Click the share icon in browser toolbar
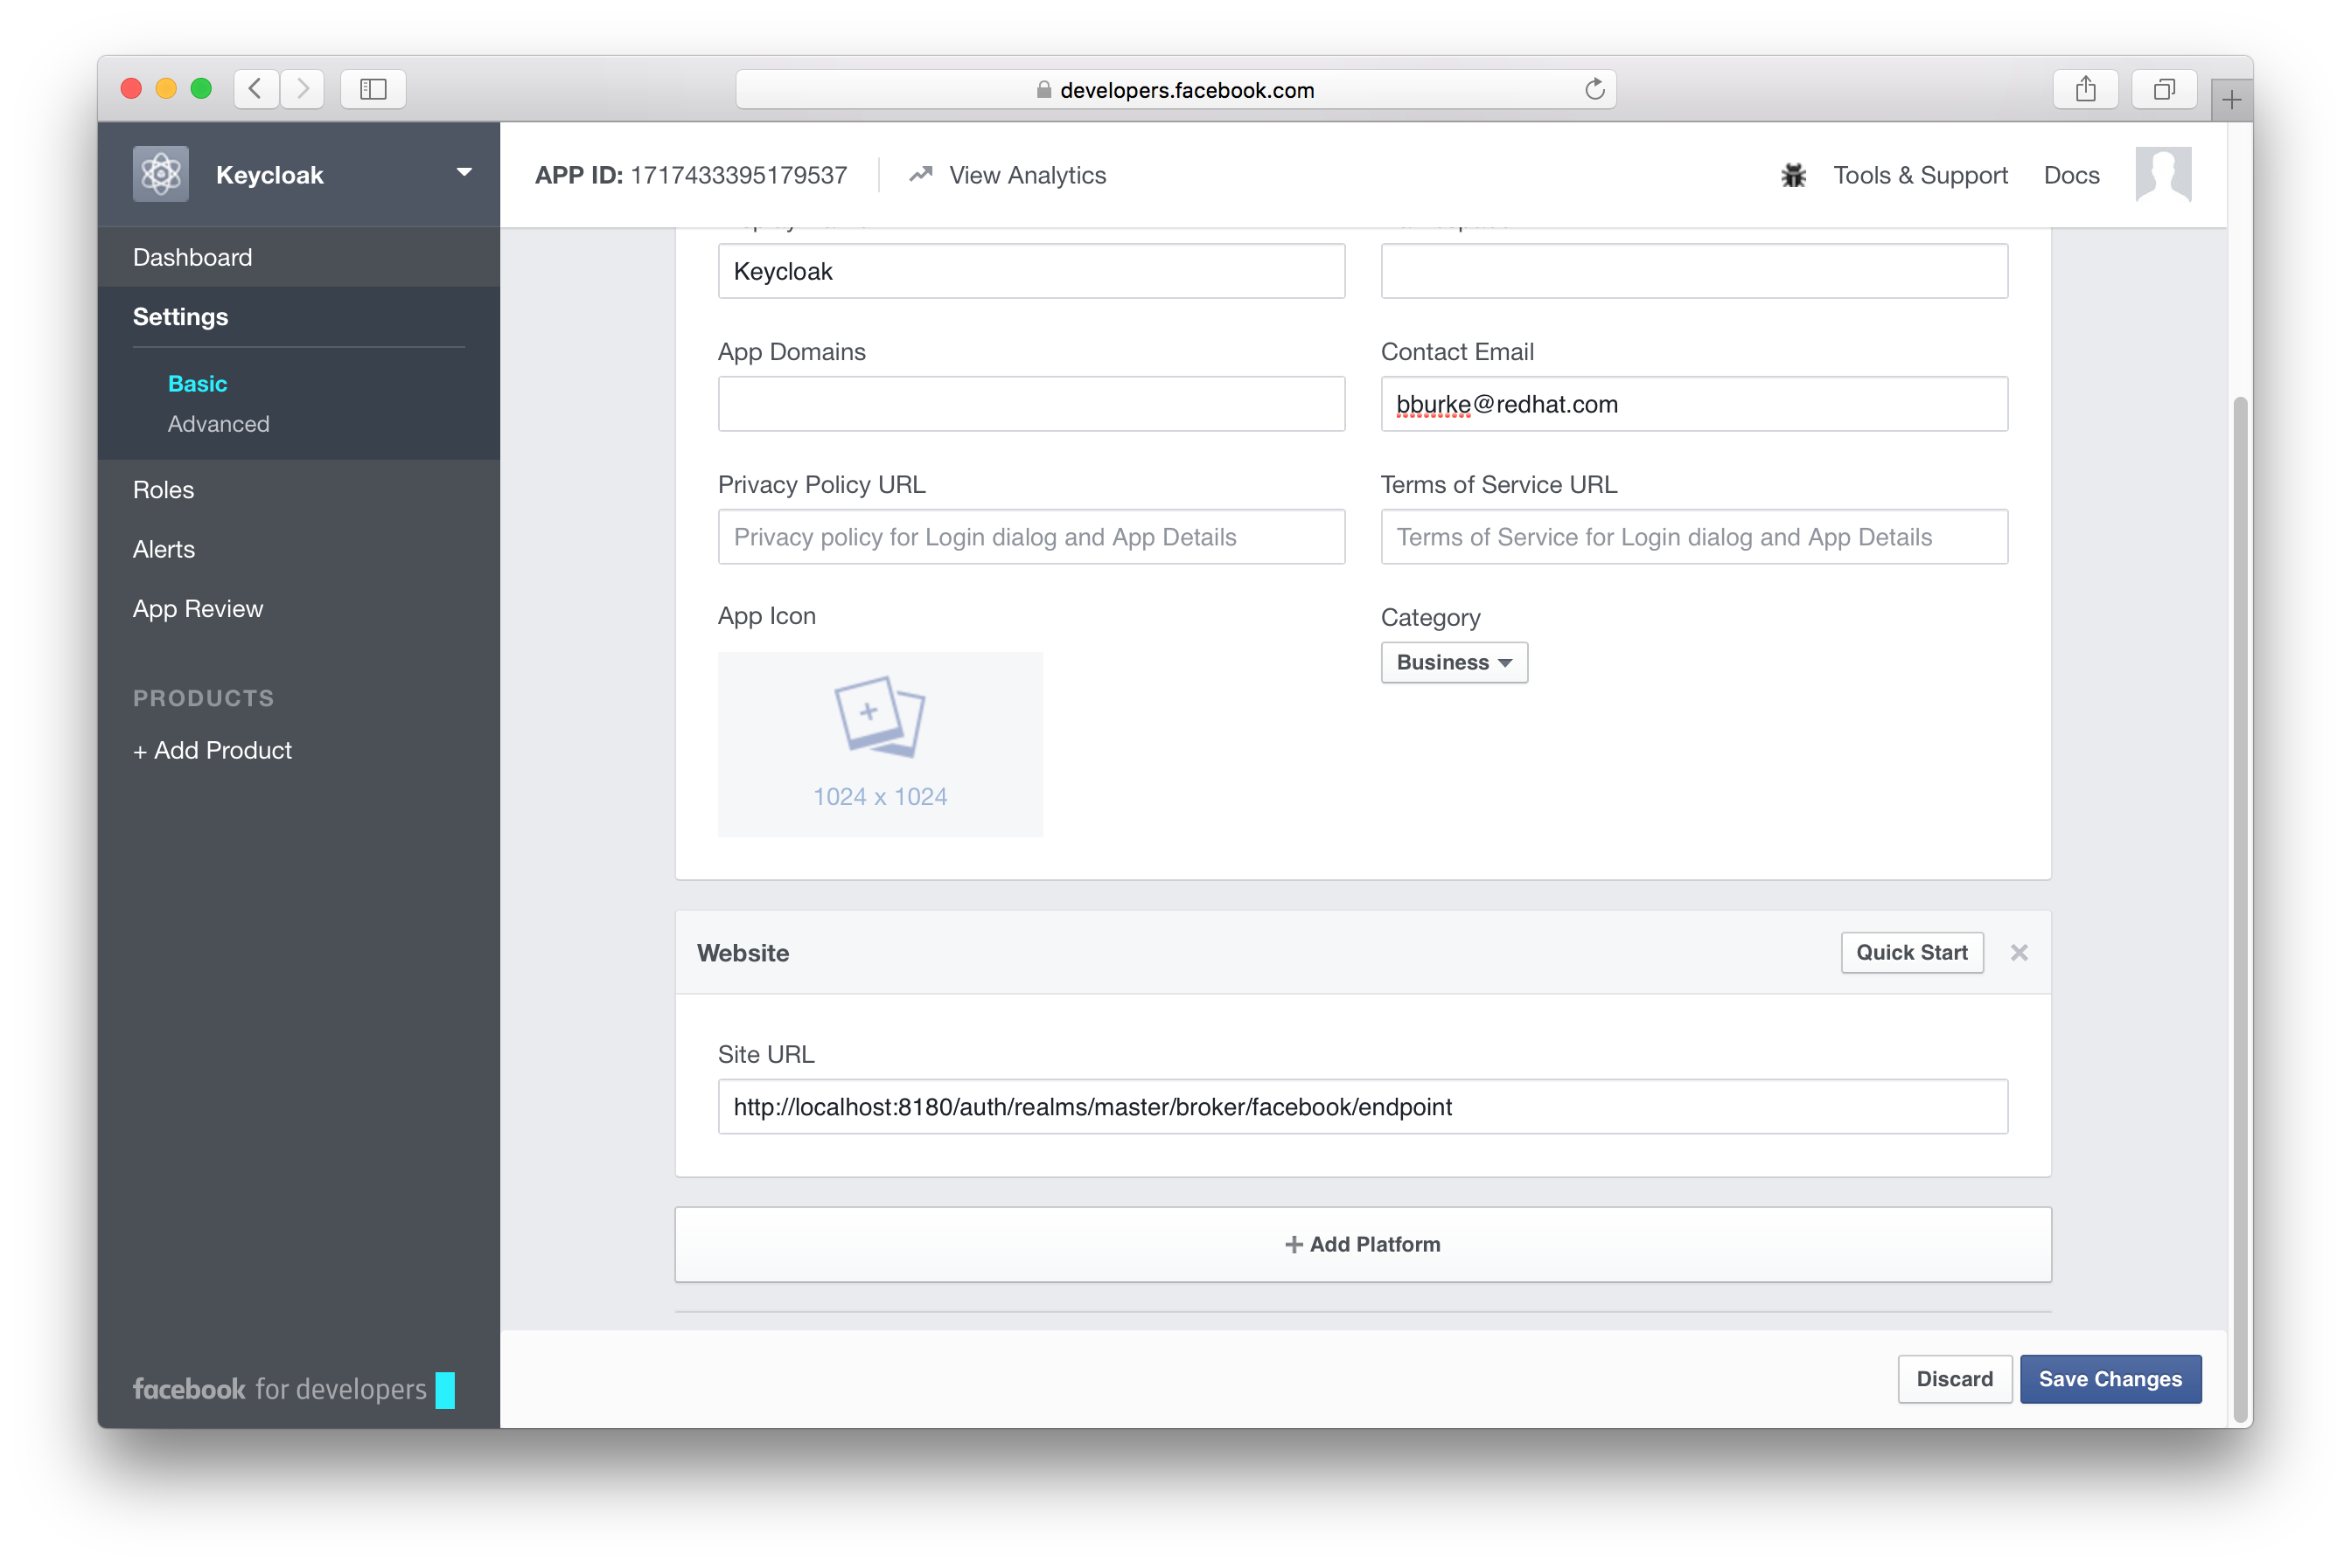The width and height of the screenshot is (2351, 1568). pos(2087,91)
